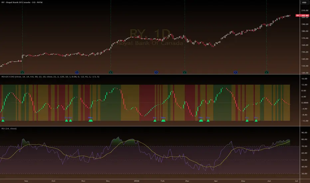Click 30.00 on the RSI scale
310x183 pixels.
coord(304,173)
